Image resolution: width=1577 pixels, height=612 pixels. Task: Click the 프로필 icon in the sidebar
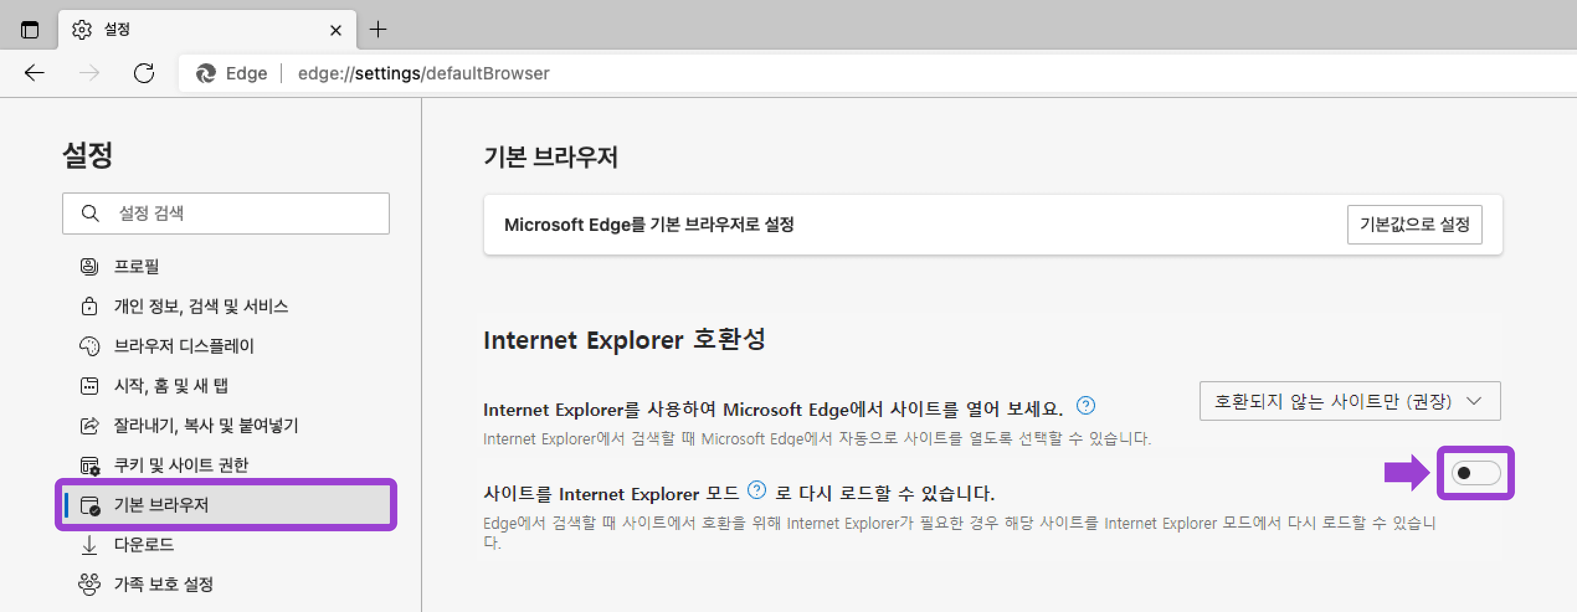tap(89, 266)
